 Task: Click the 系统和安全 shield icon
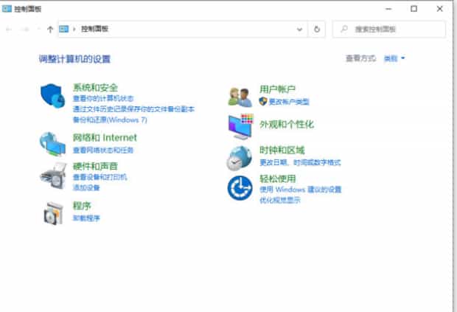54,97
